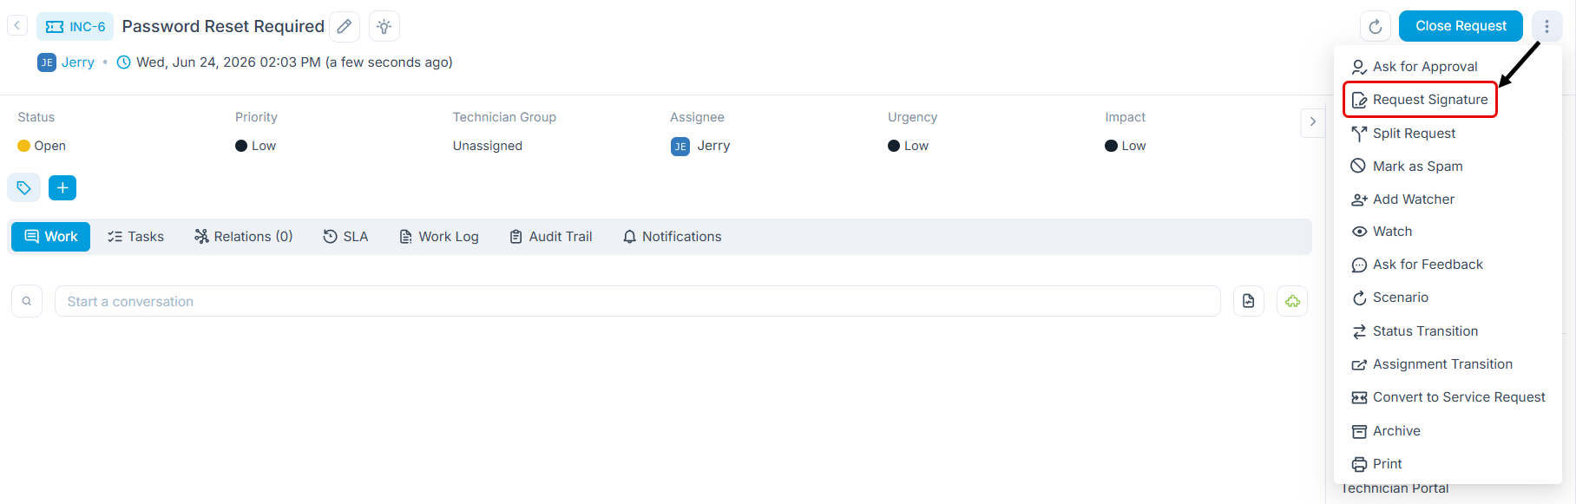
Task: Open the Status dropdown showing Open
Action: click(x=42, y=146)
